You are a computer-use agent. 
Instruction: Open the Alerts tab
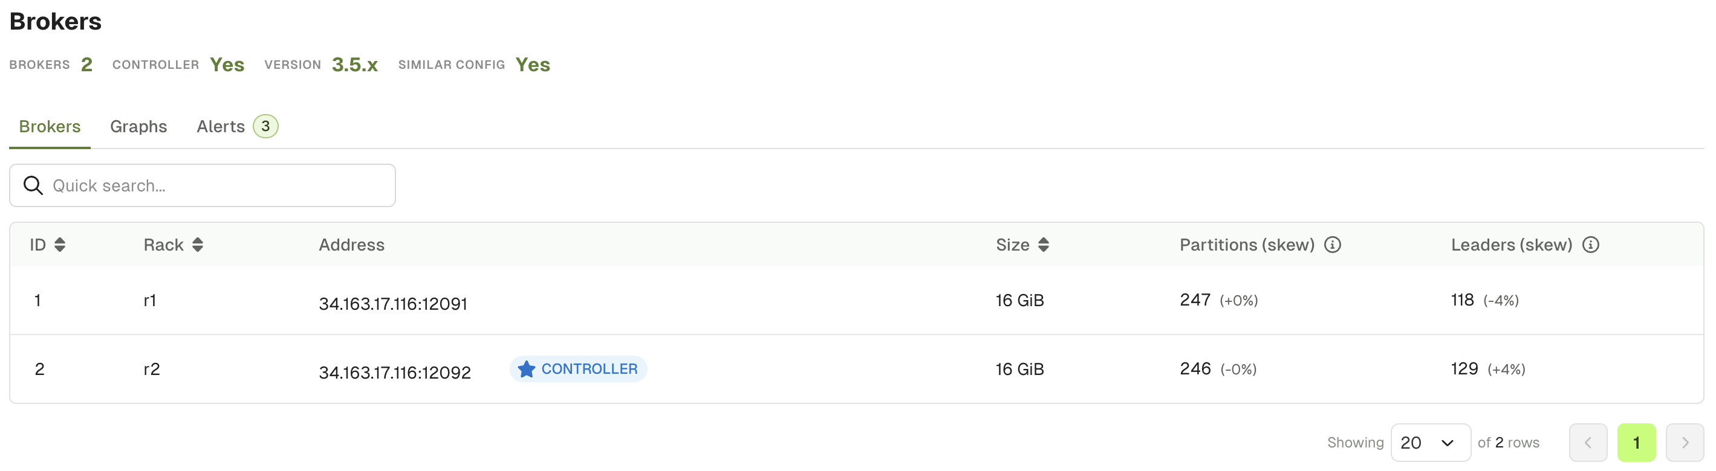(221, 126)
